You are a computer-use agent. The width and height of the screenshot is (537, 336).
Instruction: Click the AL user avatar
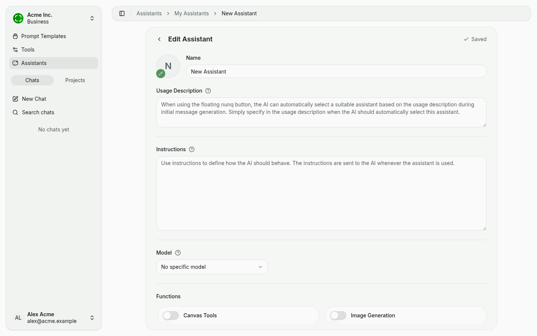click(18, 318)
